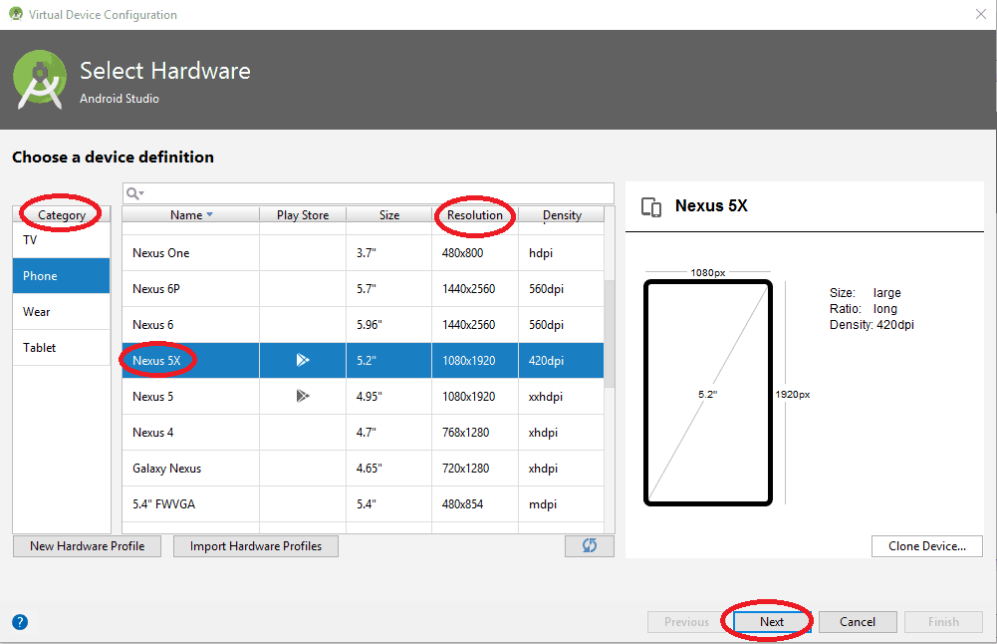Click the Play Store column header

point(303,215)
